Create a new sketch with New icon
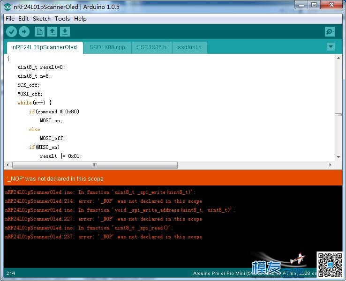The height and width of the screenshot is (281, 346). [39, 32]
